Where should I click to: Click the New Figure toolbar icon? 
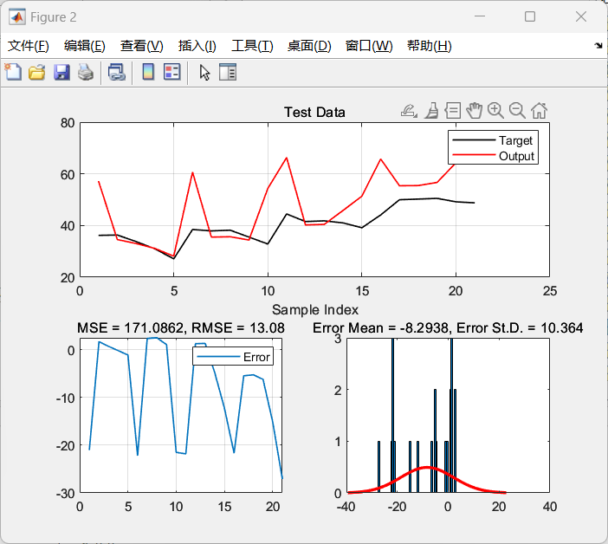coord(13,73)
